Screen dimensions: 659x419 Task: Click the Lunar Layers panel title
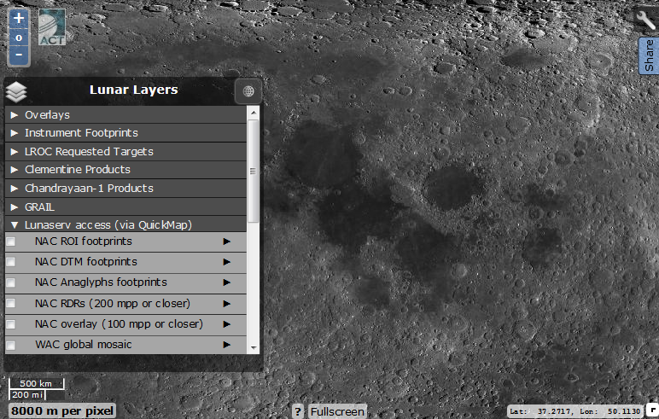134,90
